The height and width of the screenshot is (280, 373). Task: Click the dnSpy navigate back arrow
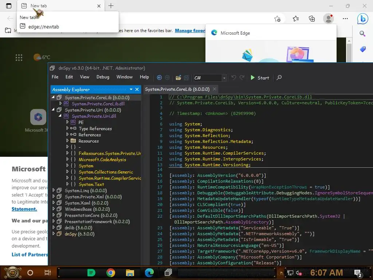tap(160, 78)
